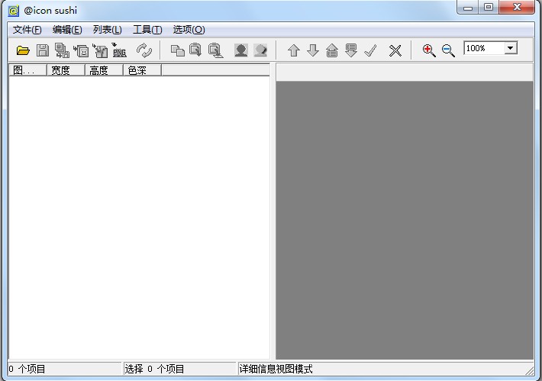
Task: Click the export as PNG icon
Action: coord(119,50)
